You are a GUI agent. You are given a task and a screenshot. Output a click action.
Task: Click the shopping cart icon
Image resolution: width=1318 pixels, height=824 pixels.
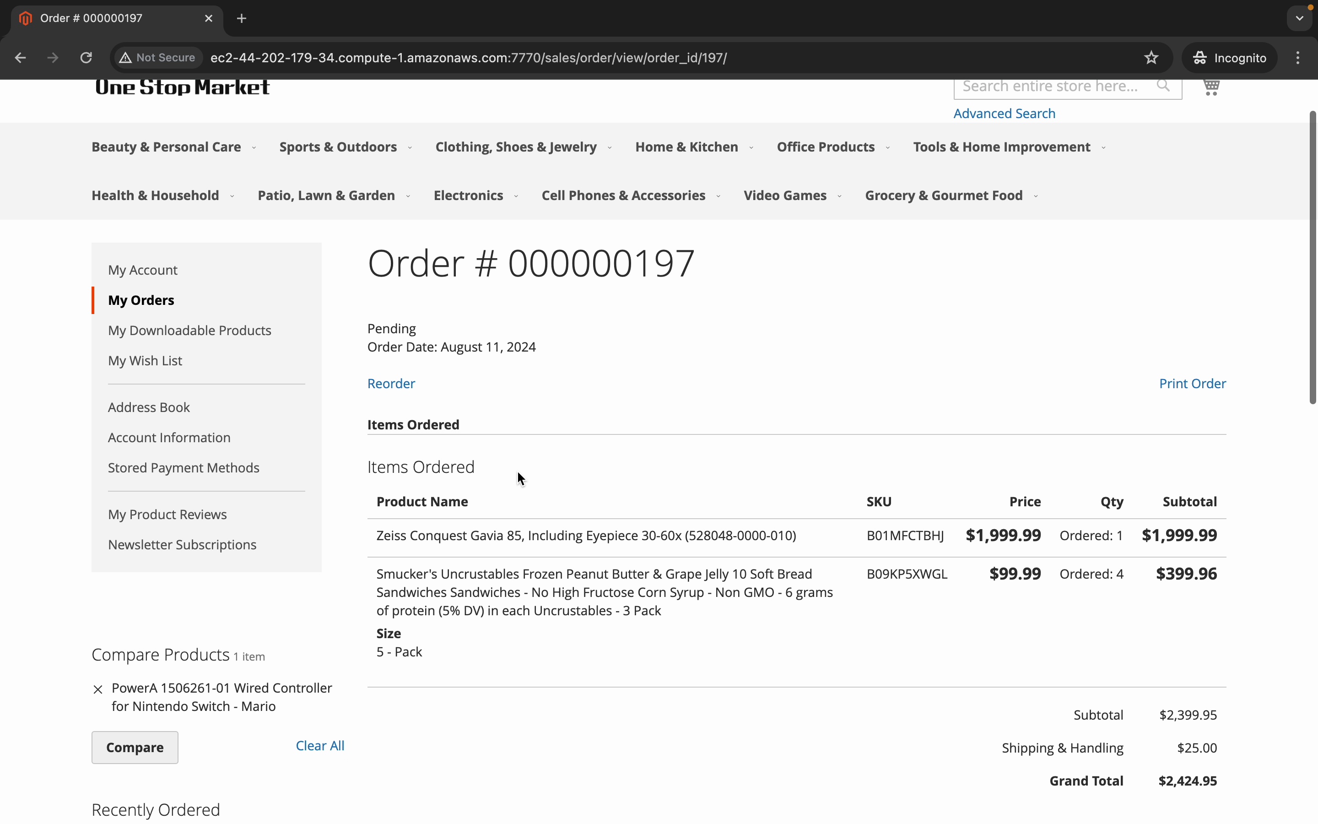(x=1211, y=87)
